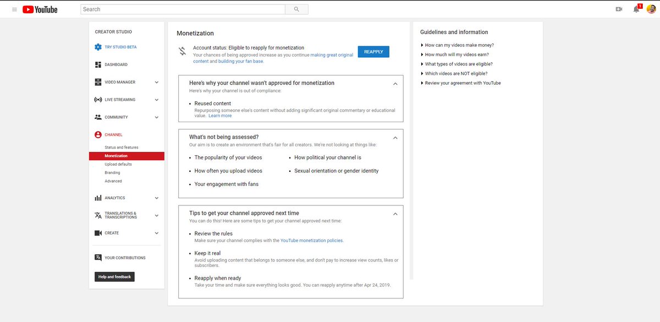Collapse What's not being assessed panel

[395, 138]
